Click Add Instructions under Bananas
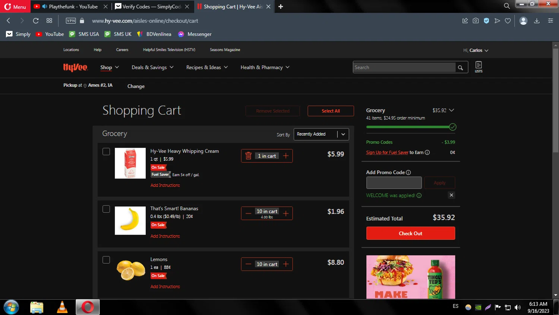Image resolution: width=559 pixels, height=315 pixels. [165, 236]
